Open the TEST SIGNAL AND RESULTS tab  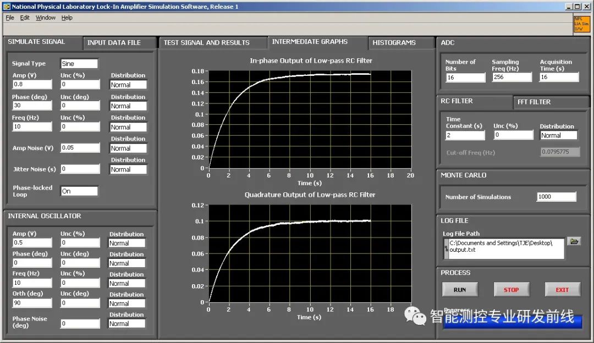pyautogui.click(x=213, y=43)
